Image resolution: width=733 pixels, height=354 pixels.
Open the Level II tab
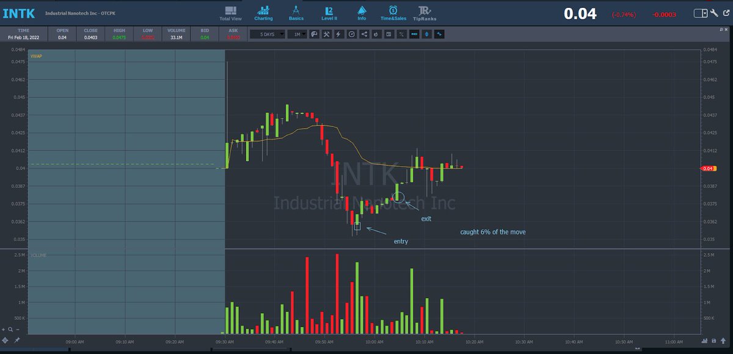pos(329,13)
